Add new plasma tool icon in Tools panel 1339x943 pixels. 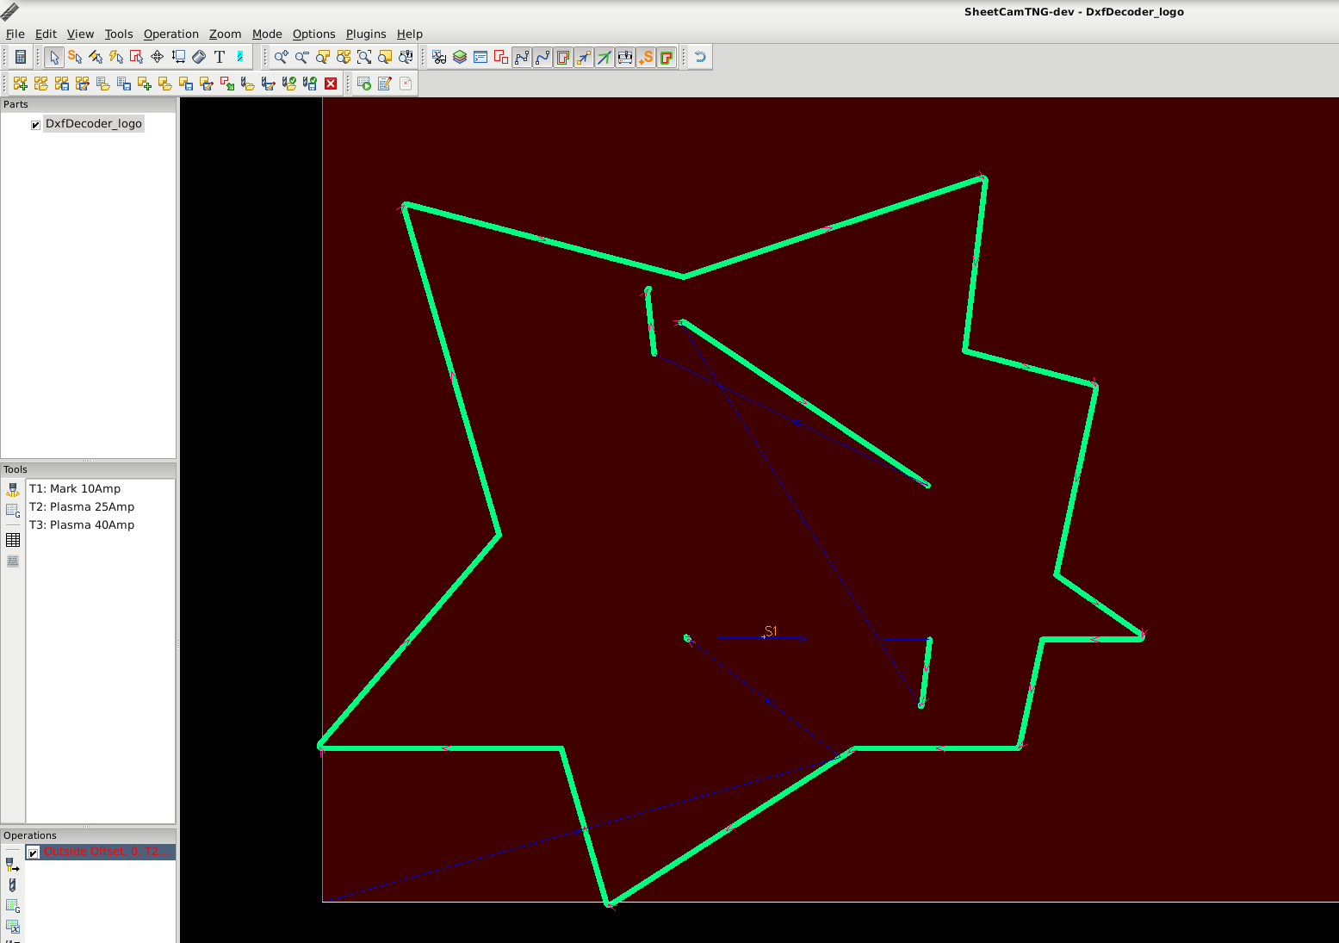pos(13,489)
